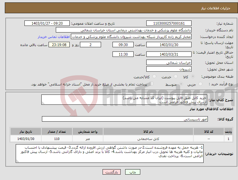Viewport: 238px width, 180px height.
Task: Click the price validity time 11:30 field
Action: coord(123,54)
